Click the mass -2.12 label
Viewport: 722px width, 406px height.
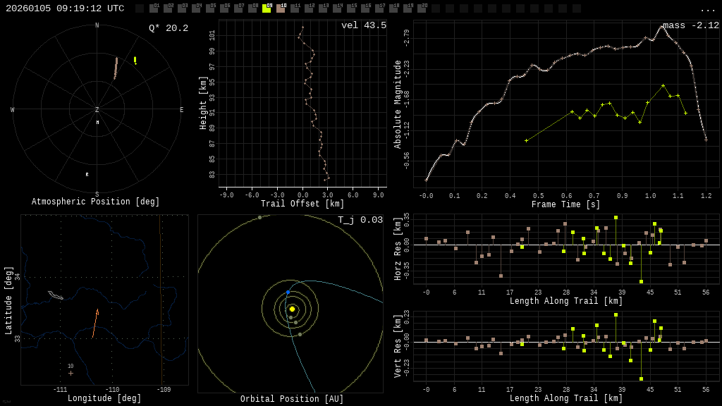pyautogui.click(x=690, y=25)
